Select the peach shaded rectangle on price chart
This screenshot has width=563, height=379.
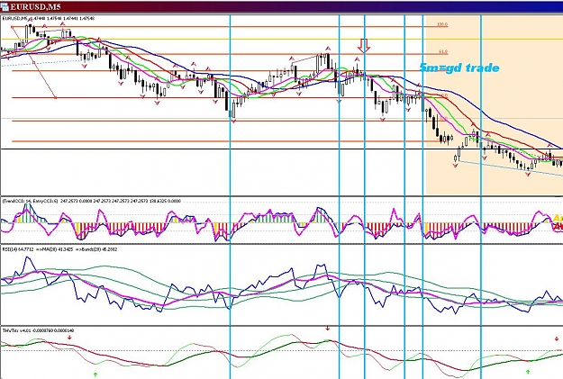click(494, 104)
